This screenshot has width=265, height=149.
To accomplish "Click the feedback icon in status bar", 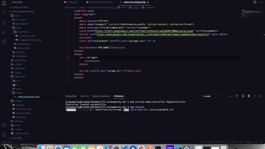I will (x=256, y=142).
